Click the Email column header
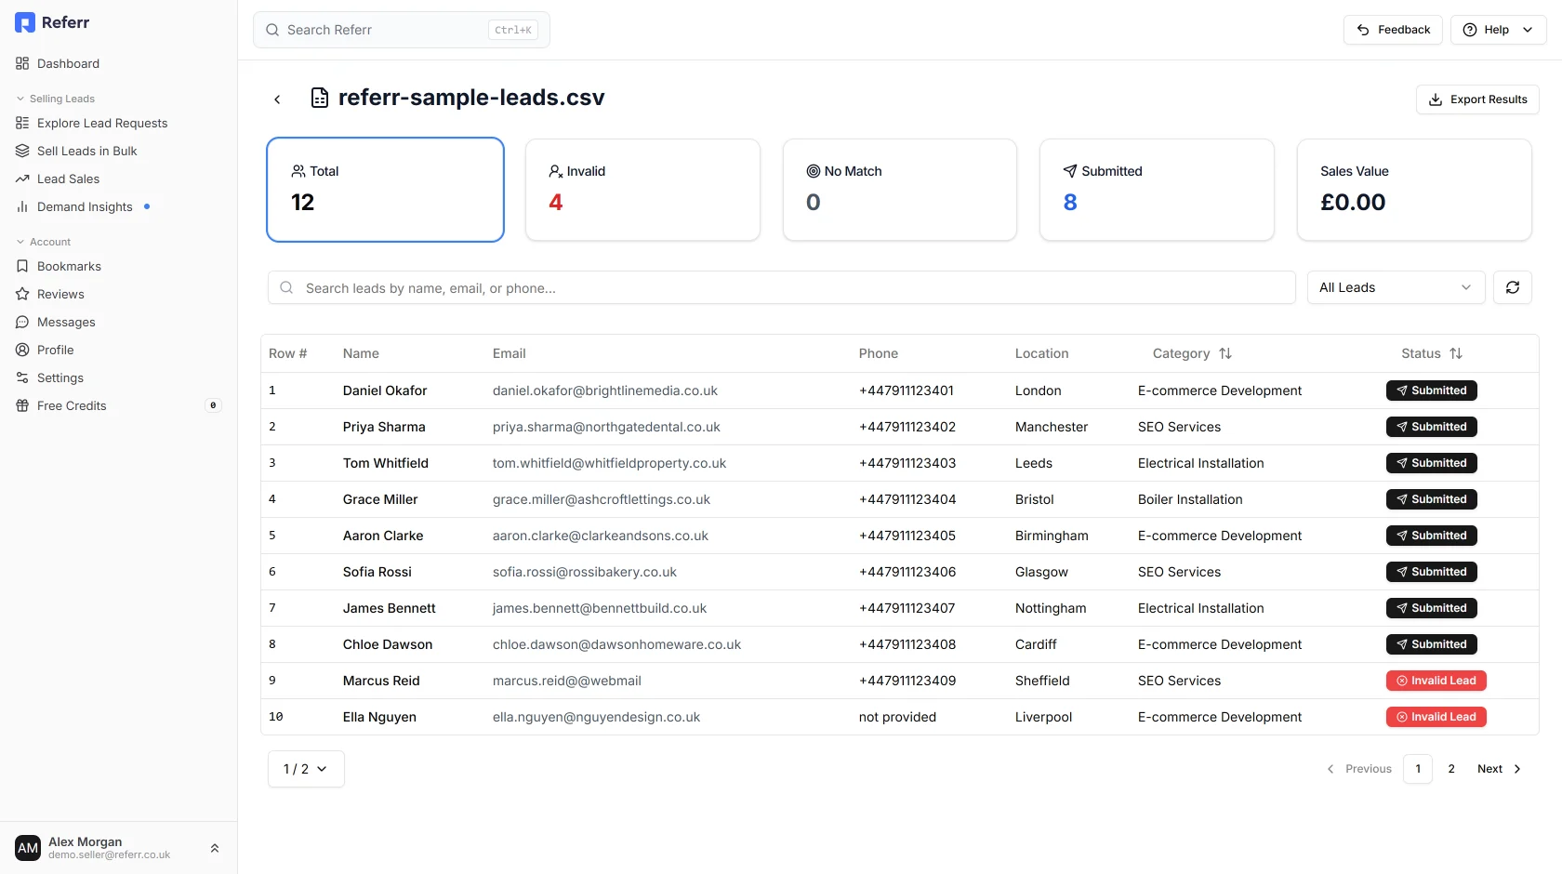The image size is (1562, 874). click(509, 353)
